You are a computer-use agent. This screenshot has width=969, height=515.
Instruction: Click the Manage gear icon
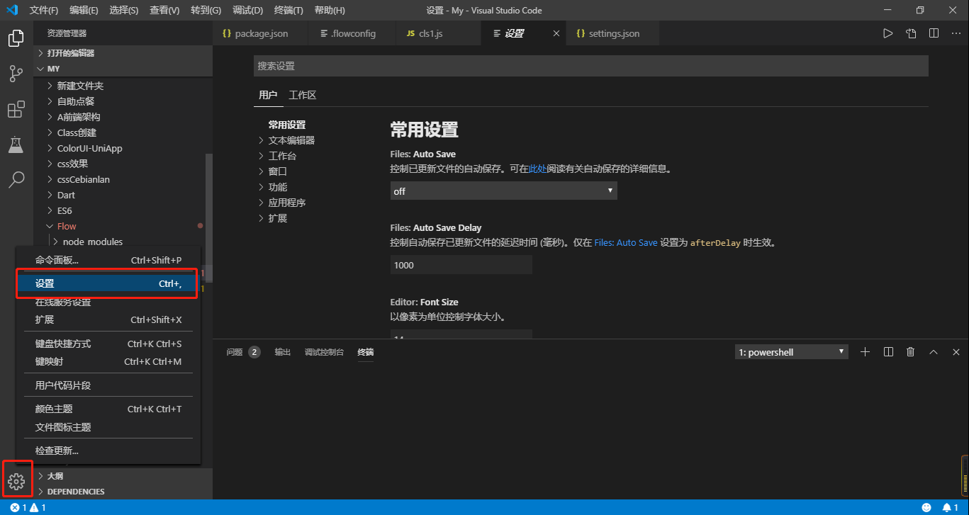click(x=16, y=482)
